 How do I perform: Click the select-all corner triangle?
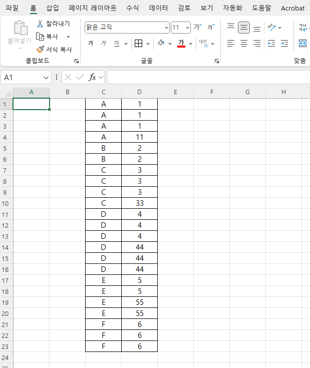click(x=8, y=93)
